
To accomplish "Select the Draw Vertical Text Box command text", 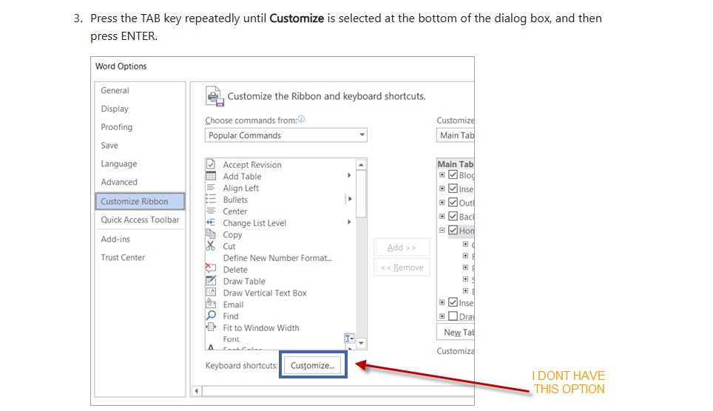I will pos(265,293).
